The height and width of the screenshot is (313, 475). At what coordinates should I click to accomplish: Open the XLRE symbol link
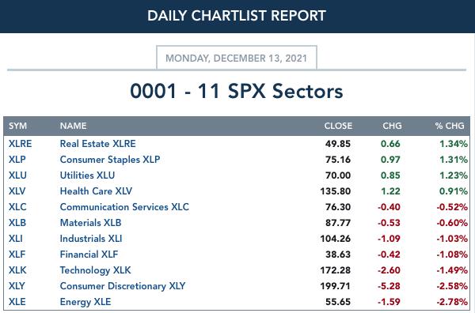pyautogui.click(x=20, y=144)
